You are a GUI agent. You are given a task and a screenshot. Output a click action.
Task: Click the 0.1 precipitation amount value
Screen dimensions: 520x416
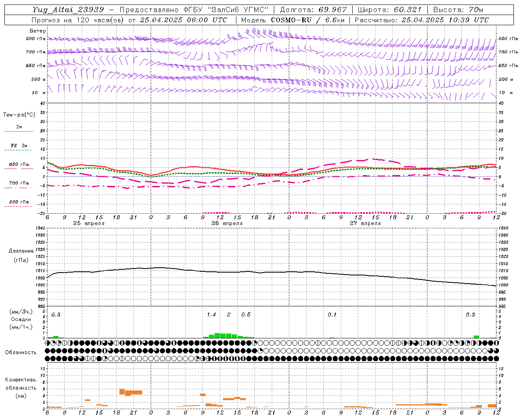(x=332, y=315)
